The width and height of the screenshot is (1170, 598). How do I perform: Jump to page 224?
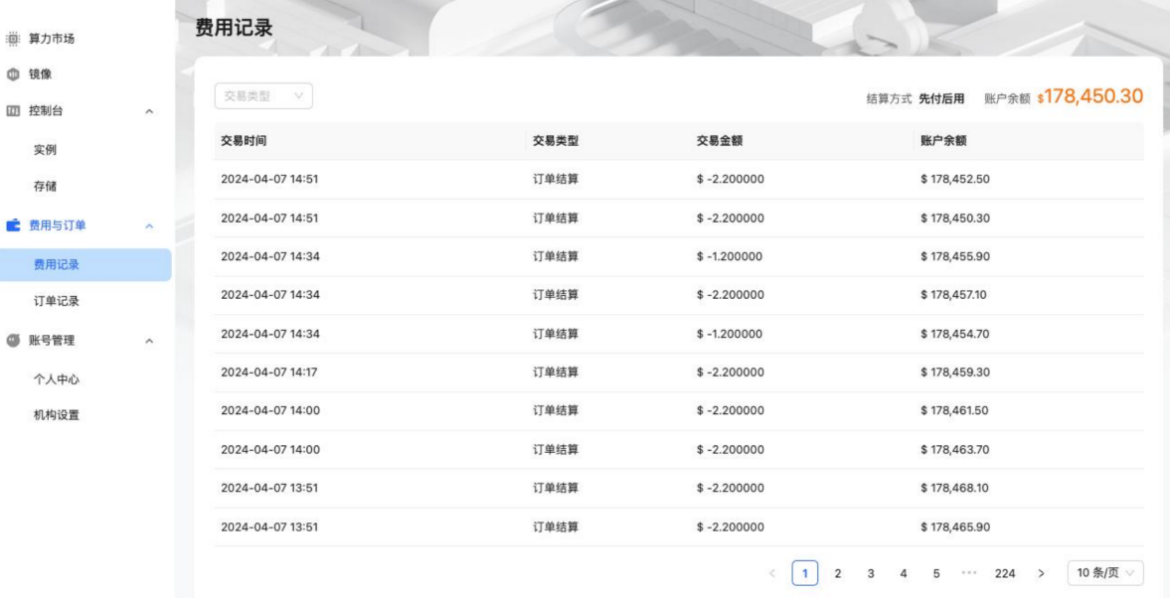pos(1005,573)
